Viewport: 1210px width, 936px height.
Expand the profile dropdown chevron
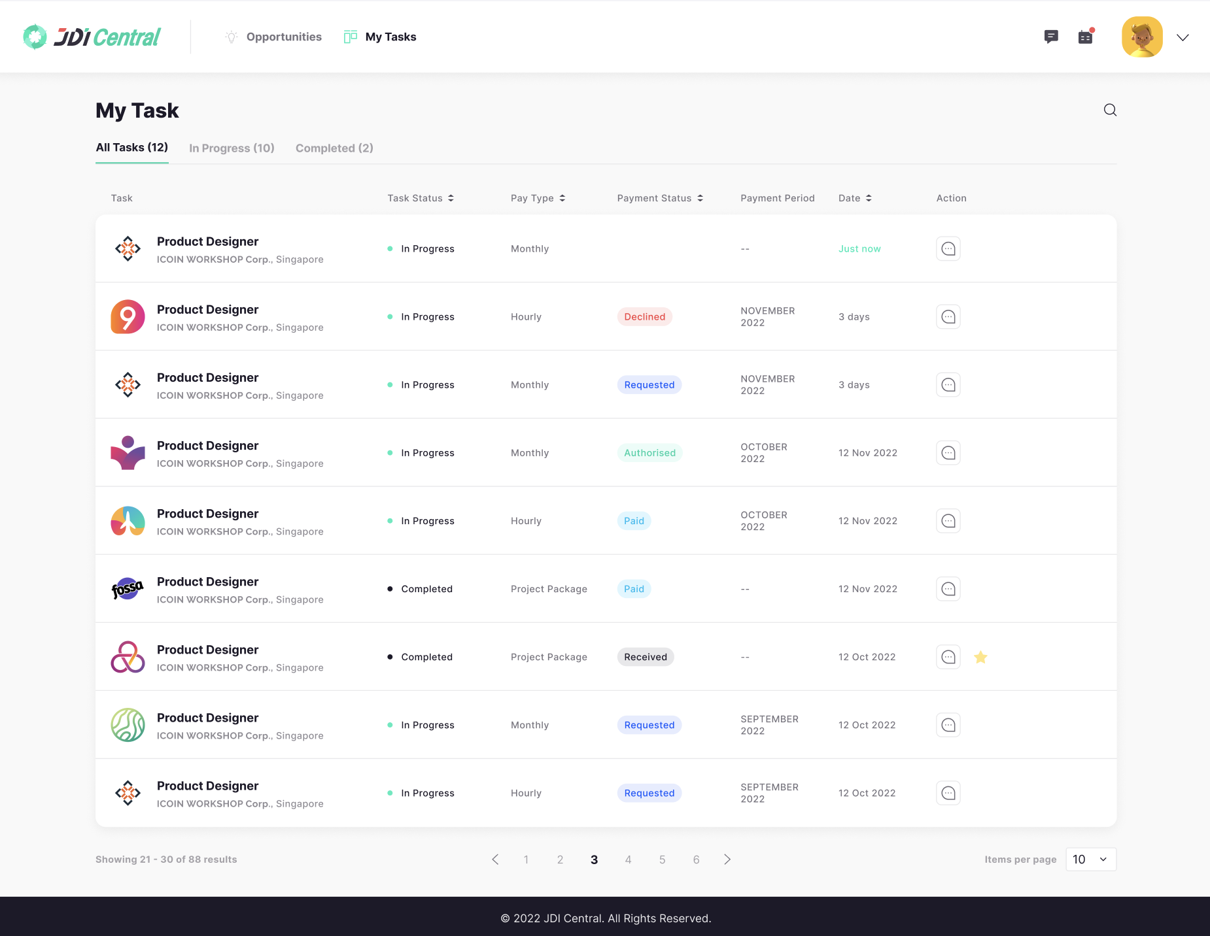coord(1183,37)
